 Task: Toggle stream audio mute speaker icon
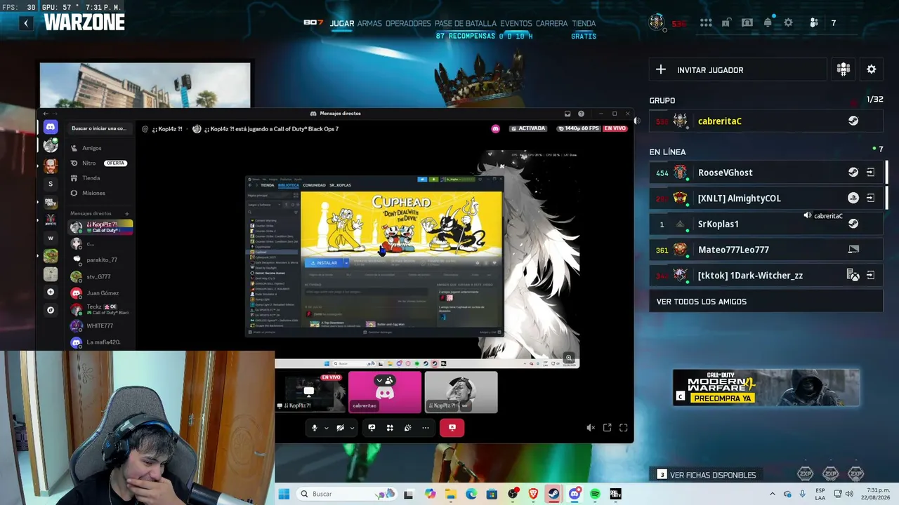point(591,428)
